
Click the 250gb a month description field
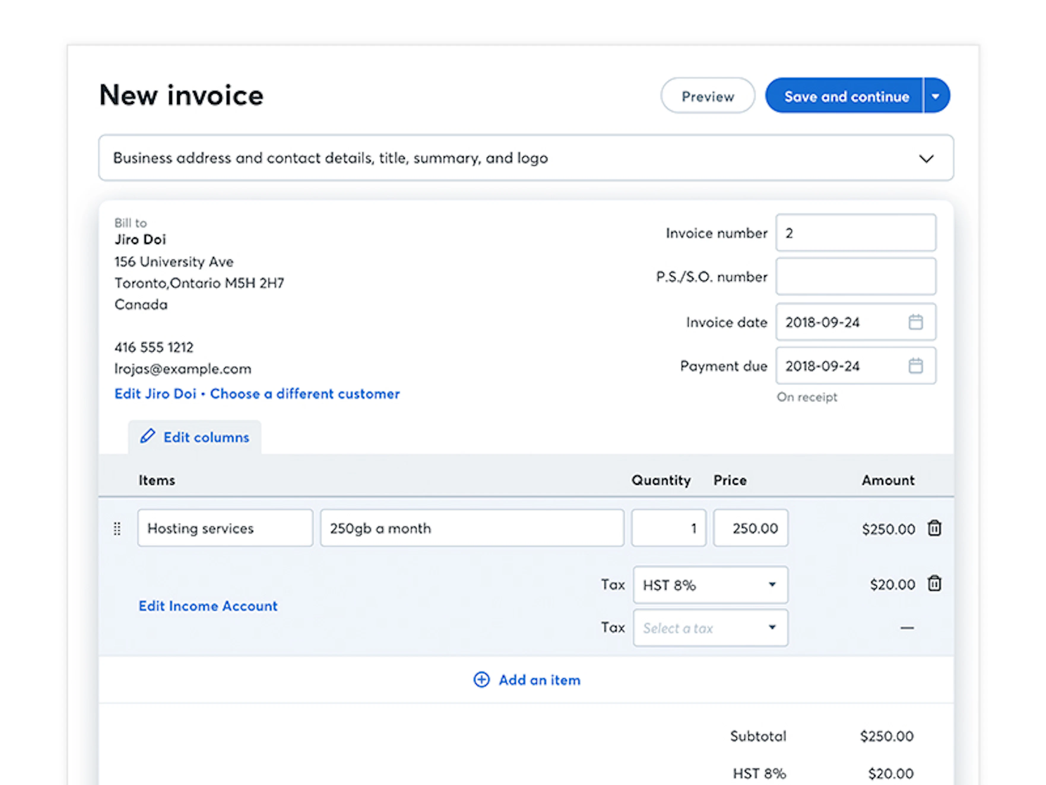(471, 528)
